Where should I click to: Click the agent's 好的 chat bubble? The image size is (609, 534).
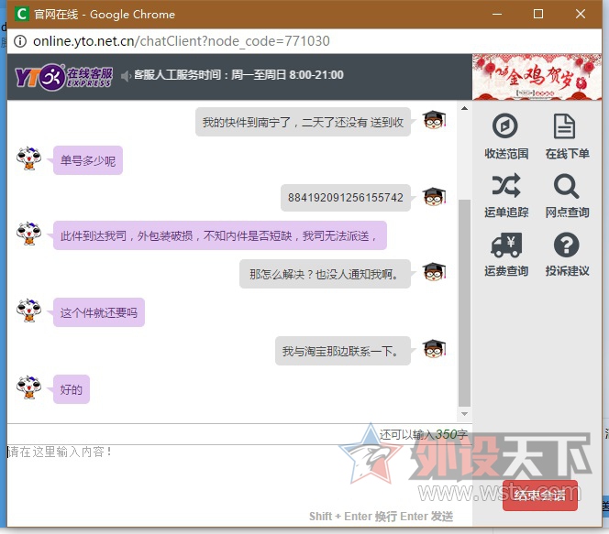pyautogui.click(x=72, y=389)
